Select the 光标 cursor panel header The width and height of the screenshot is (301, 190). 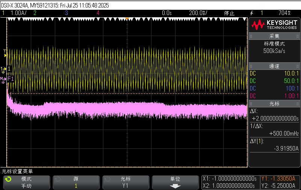pos(274,103)
